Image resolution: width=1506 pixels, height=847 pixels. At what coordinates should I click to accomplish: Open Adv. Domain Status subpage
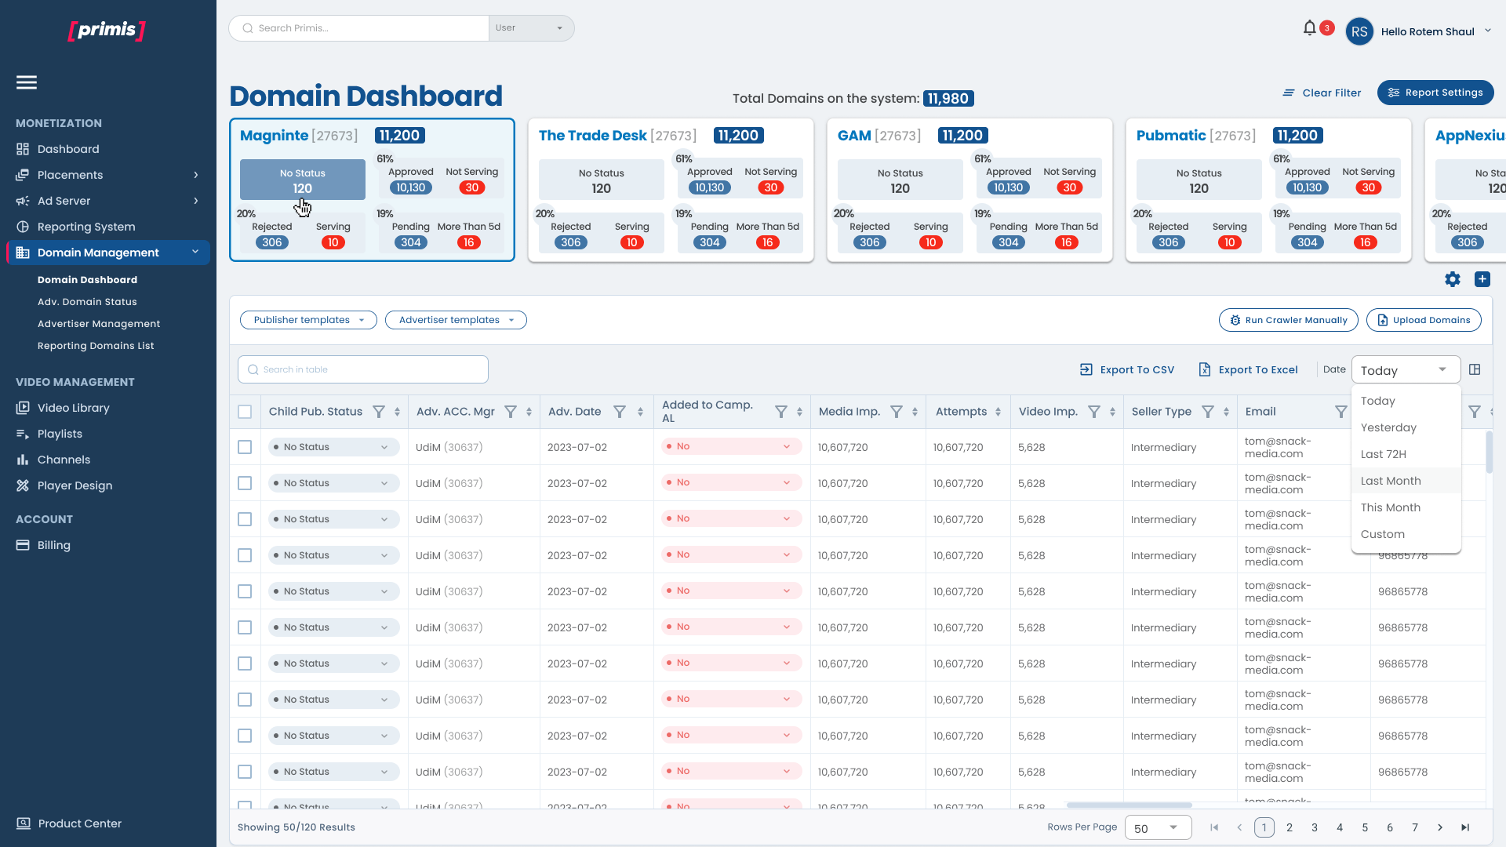(87, 302)
